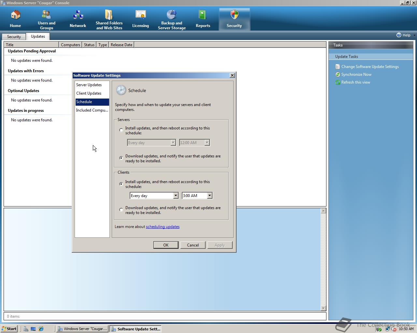Open the Clients '3:00 AM' time dropdown

(197, 195)
